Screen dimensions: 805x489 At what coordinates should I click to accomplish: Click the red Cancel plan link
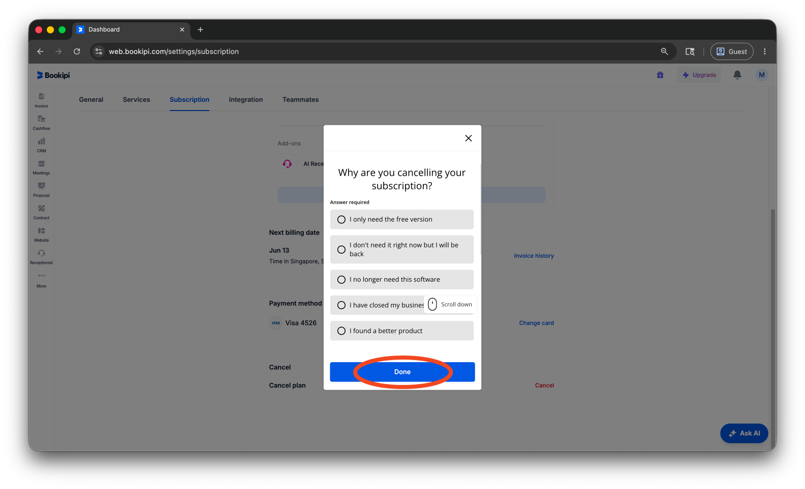(x=544, y=386)
